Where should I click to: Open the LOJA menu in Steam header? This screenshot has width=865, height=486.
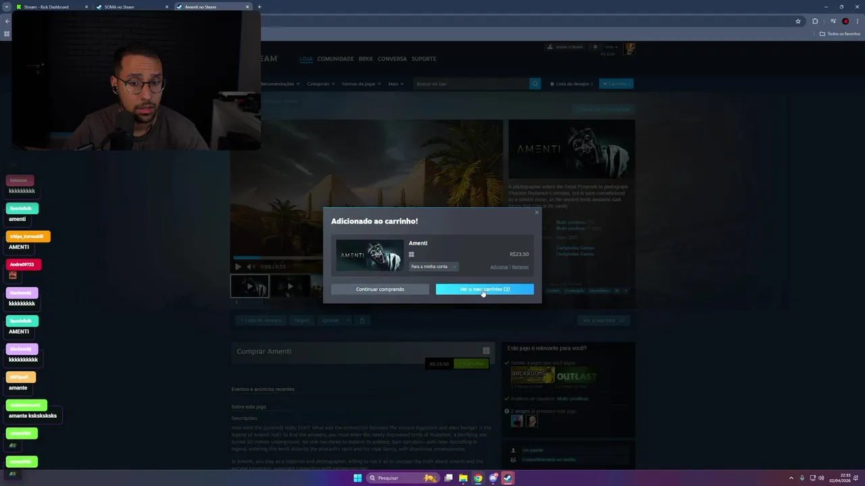click(x=306, y=59)
